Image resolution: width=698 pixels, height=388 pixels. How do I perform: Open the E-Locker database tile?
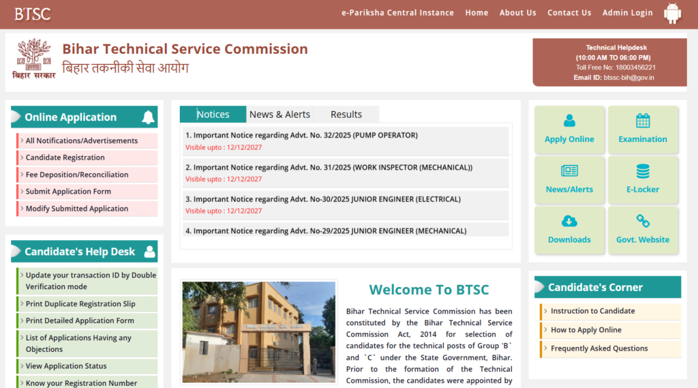pyautogui.click(x=643, y=180)
